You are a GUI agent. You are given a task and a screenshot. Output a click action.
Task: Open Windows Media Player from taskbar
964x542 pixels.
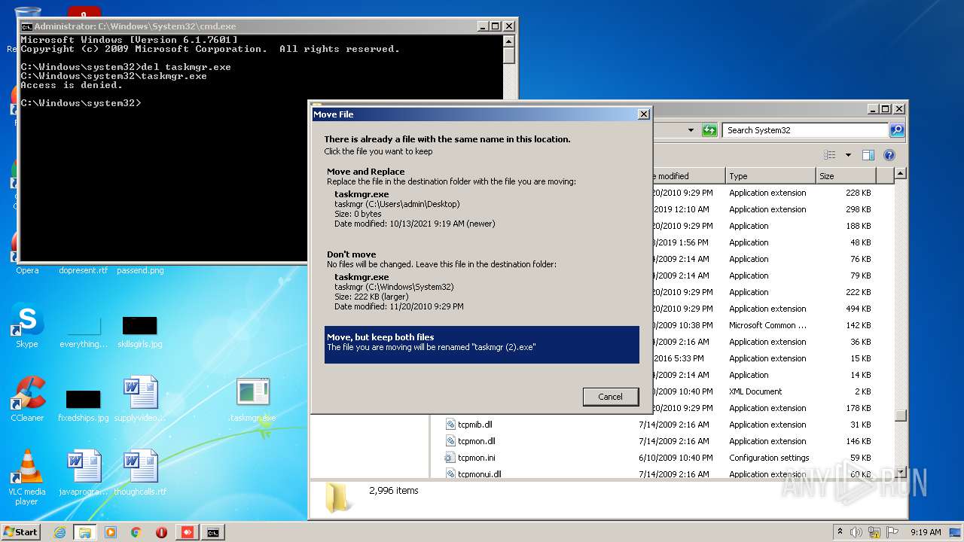tap(111, 532)
